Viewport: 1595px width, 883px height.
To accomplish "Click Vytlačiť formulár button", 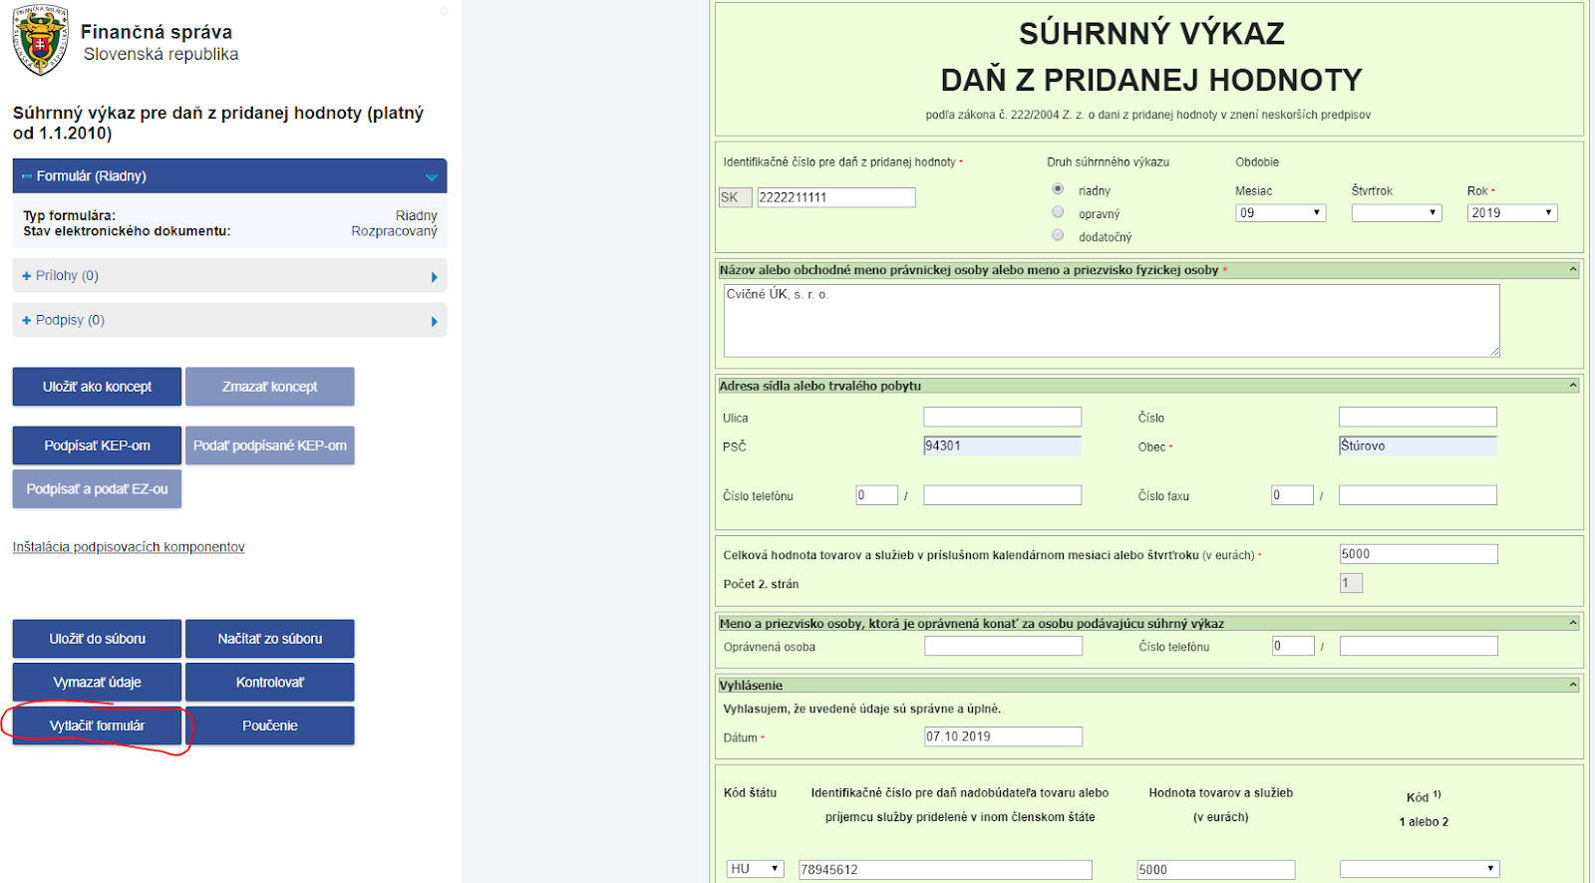I will (x=97, y=726).
